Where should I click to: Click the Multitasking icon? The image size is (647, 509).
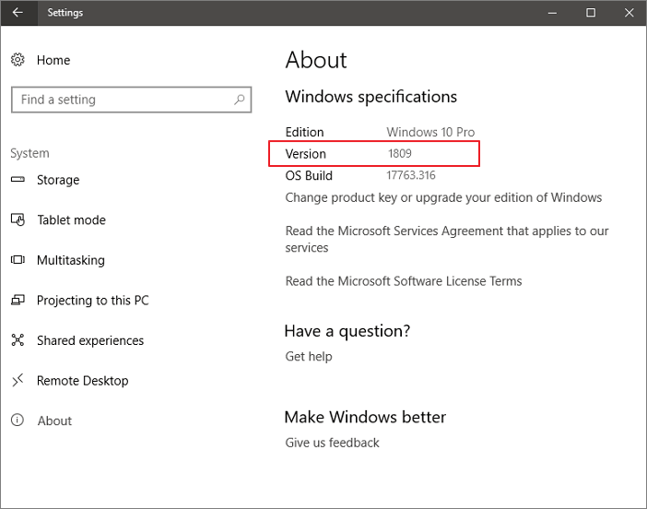[x=18, y=260]
